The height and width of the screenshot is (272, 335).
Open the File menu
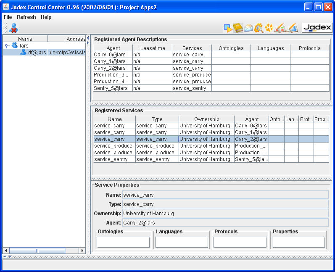click(8, 17)
